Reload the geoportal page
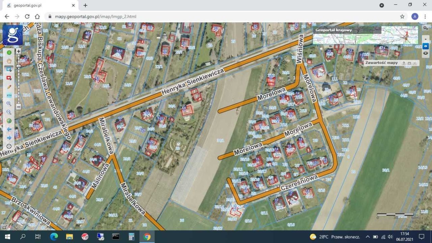Image resolution: width=432 pixels, height=243 pixels. pos(27,16)
